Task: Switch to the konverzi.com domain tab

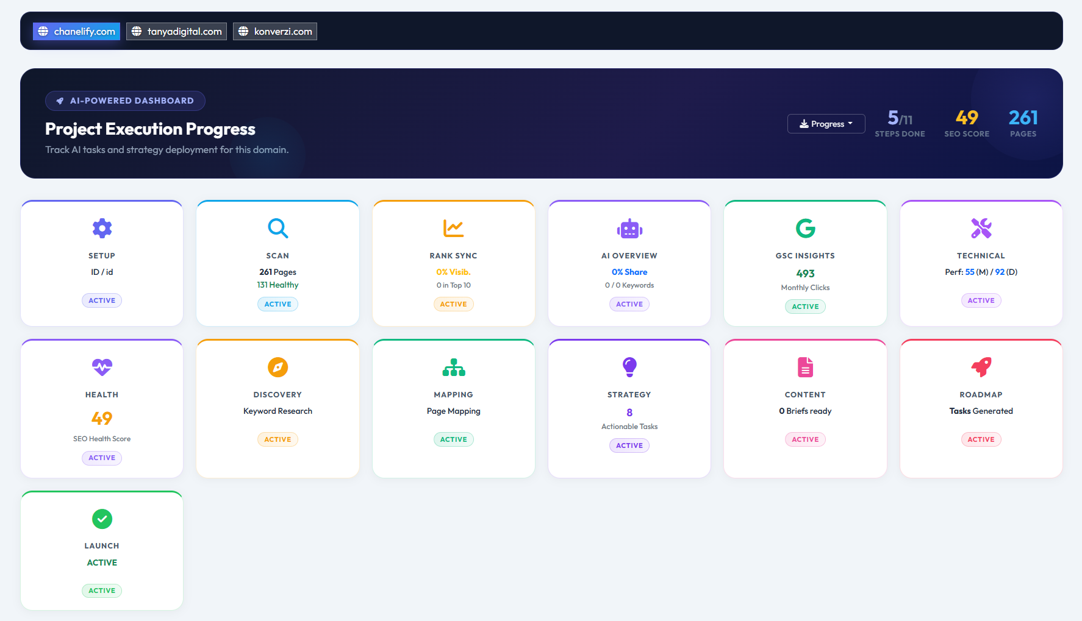Action: click(x=275, y=31)
